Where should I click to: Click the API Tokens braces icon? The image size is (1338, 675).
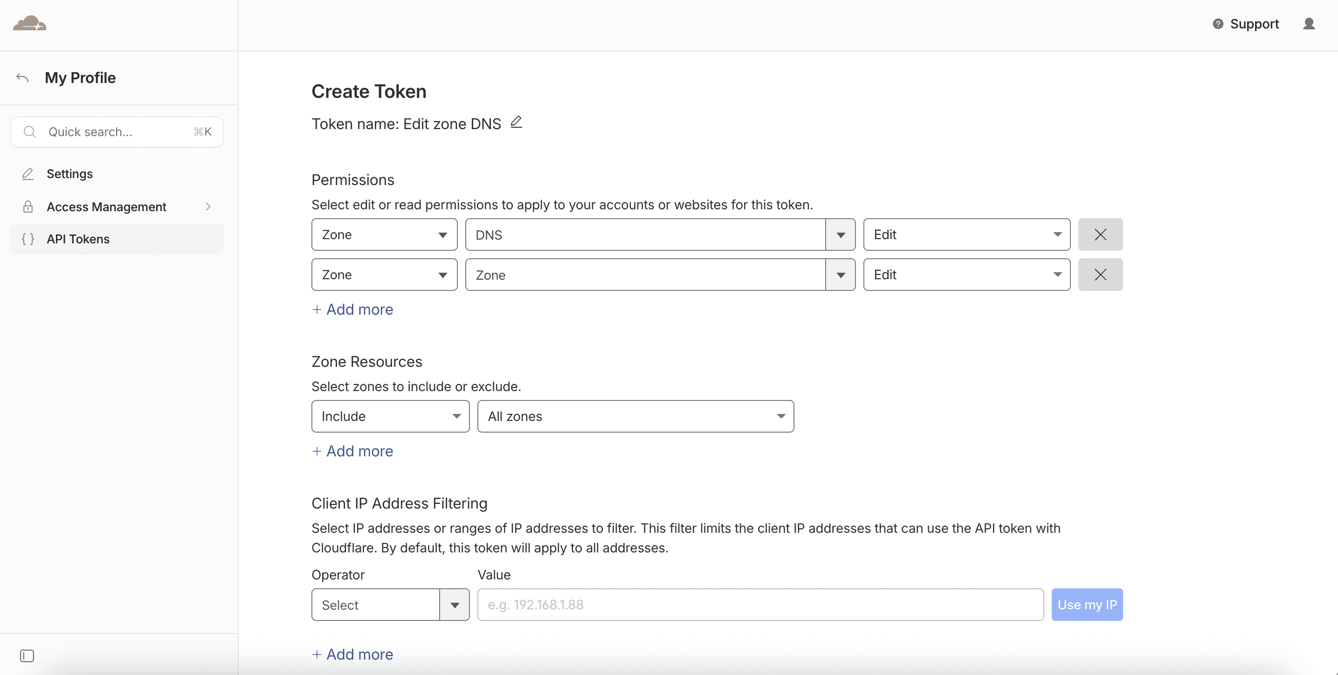(x=28, y=239)
